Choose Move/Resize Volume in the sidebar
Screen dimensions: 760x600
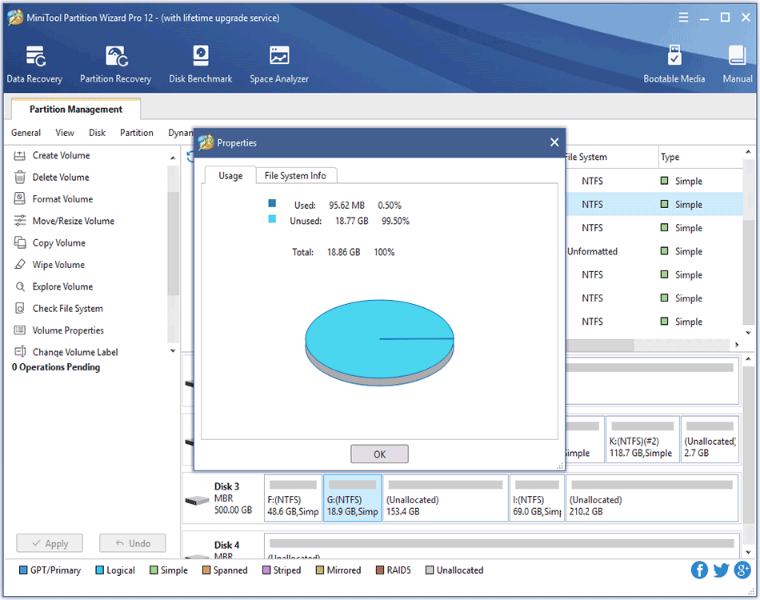[73, 221]
